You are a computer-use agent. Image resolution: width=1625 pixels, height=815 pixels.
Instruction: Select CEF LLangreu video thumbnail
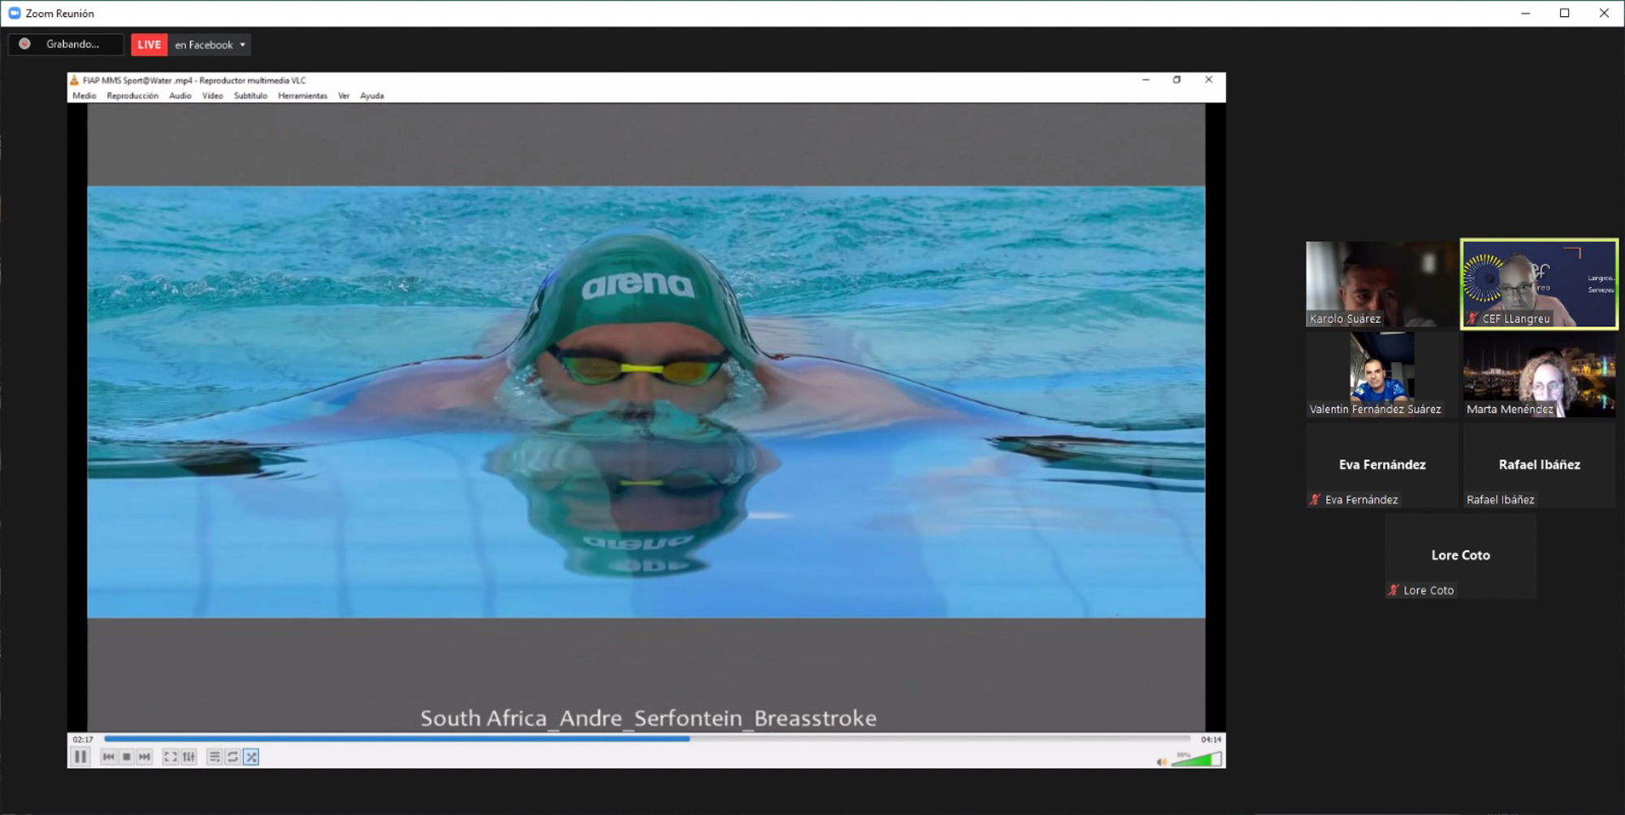point(1539,284)
